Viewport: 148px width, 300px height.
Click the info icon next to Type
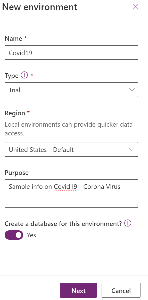24,75
